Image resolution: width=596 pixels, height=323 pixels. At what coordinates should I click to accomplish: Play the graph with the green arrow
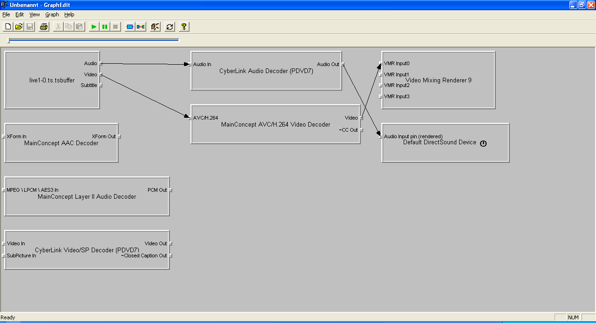[94, 27]
